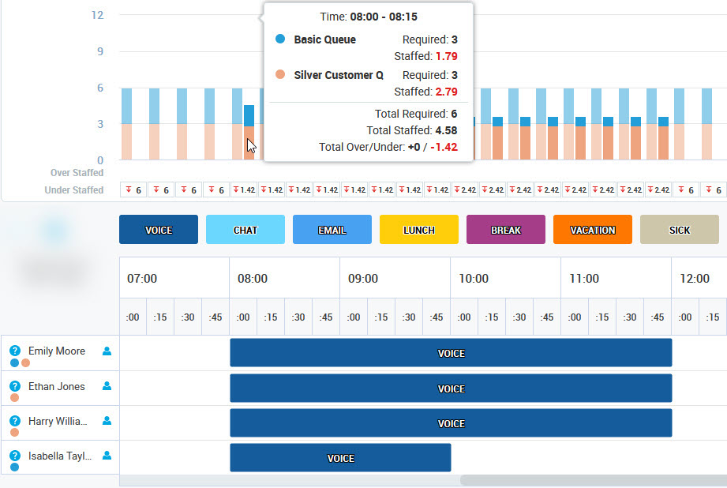Screen dimensions: 727x488
Task: Choose the orange VACATION activity
Action: pyautogui.click(x=592, y=230)
